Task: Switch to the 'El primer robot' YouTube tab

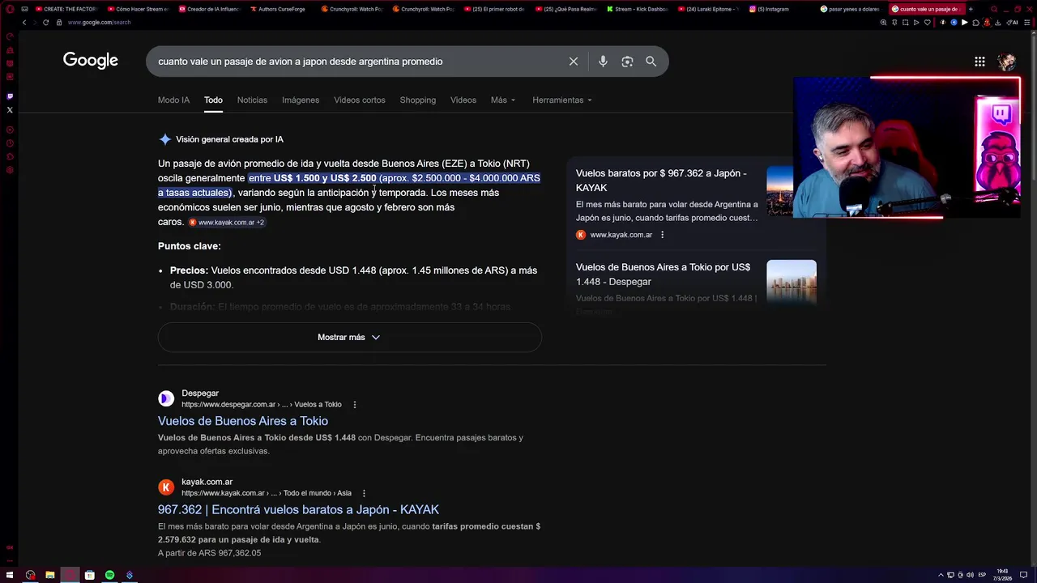Action: pyautogui.click(x=494, y=9)
